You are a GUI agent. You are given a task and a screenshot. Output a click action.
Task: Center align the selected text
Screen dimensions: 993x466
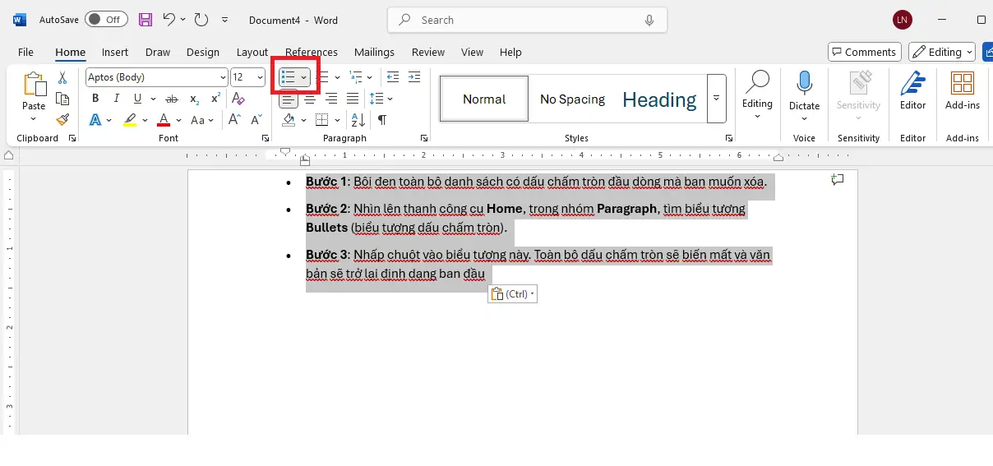click(310, 99)
